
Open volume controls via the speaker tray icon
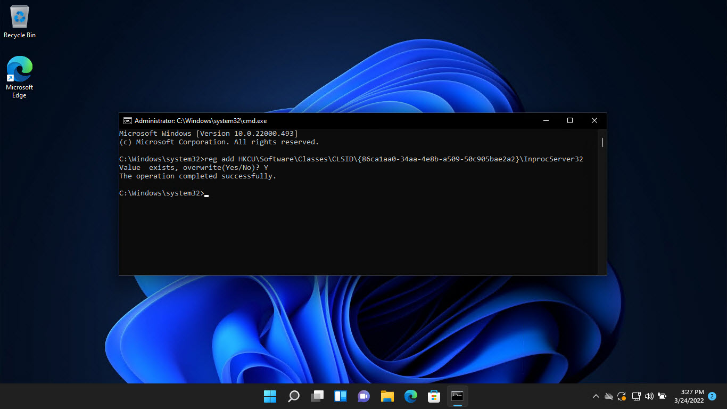click(x=649, y=396)
